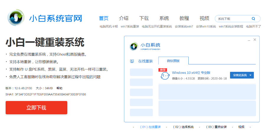Viewport: 266px width, 140px height.
Task: Open the 帮助 link
Action: tap(60, 88)
